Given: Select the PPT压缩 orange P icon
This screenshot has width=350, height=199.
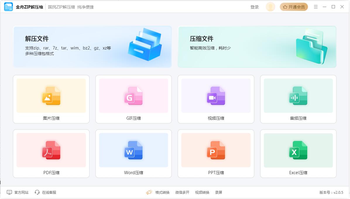Looking at the screenshot, I should (216, 150).
